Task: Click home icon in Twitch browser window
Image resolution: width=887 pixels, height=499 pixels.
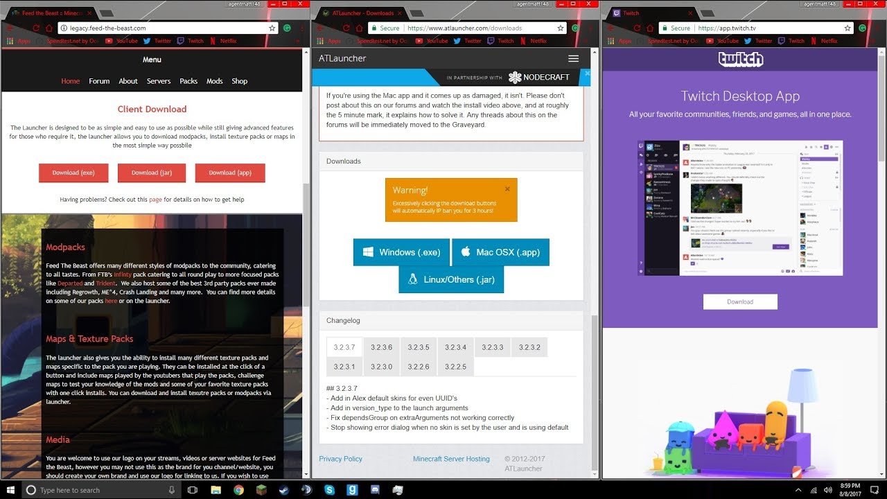Action: click(x=650, y=28)
